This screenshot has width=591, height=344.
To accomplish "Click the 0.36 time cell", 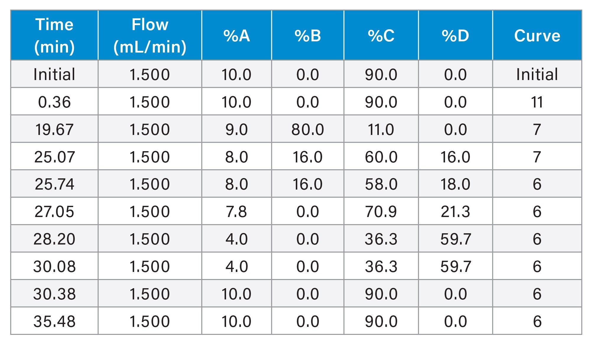I will 54,102.
